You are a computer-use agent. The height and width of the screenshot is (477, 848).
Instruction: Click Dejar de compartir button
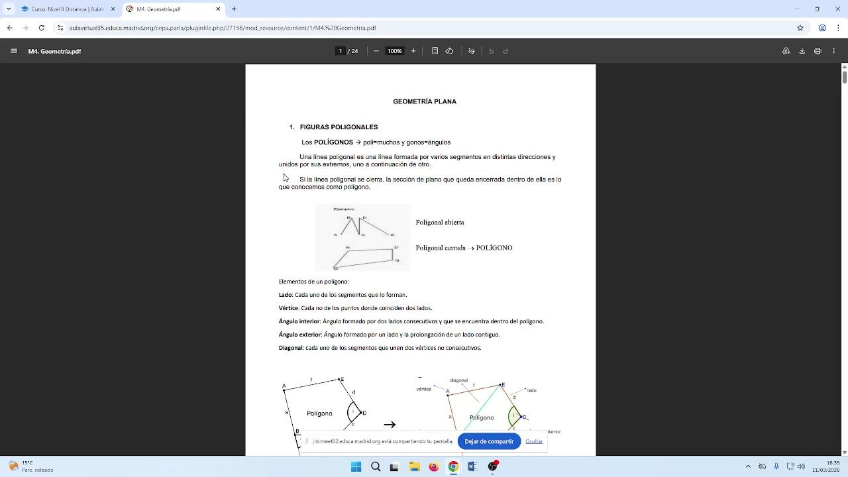[x=489, y=441]
